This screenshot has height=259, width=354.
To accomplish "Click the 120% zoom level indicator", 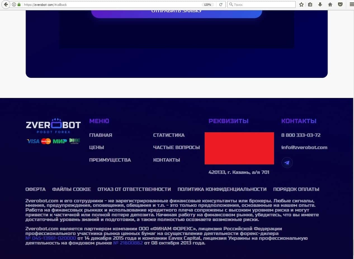I will click(x=207, y=4).
